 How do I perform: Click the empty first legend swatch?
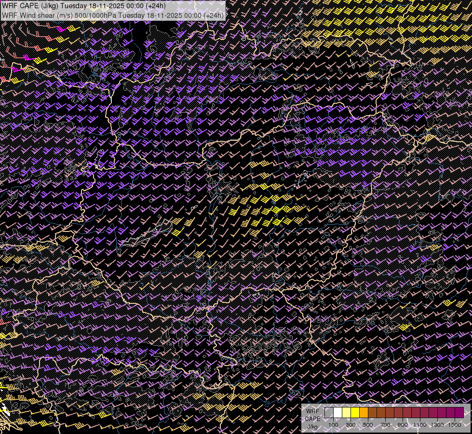329,413
